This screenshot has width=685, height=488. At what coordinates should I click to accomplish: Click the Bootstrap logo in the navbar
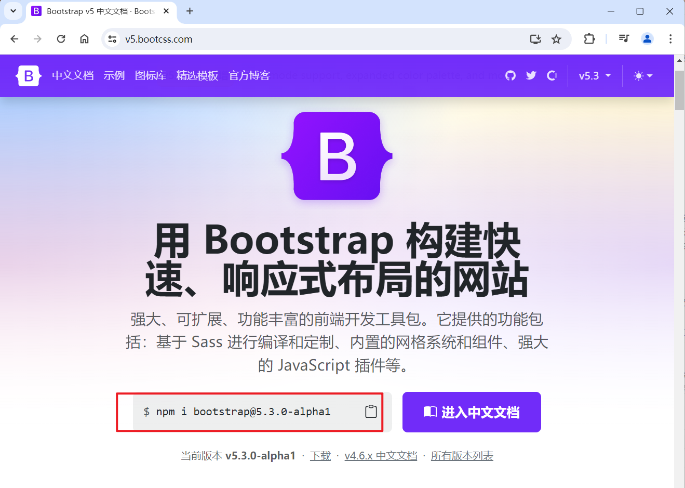pos(29,76)
